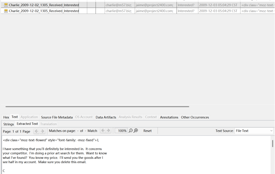Open the Source File Metadata tab
Image resolution: width=275 pixels, height=174 pixels.
(x=57, y=117)
